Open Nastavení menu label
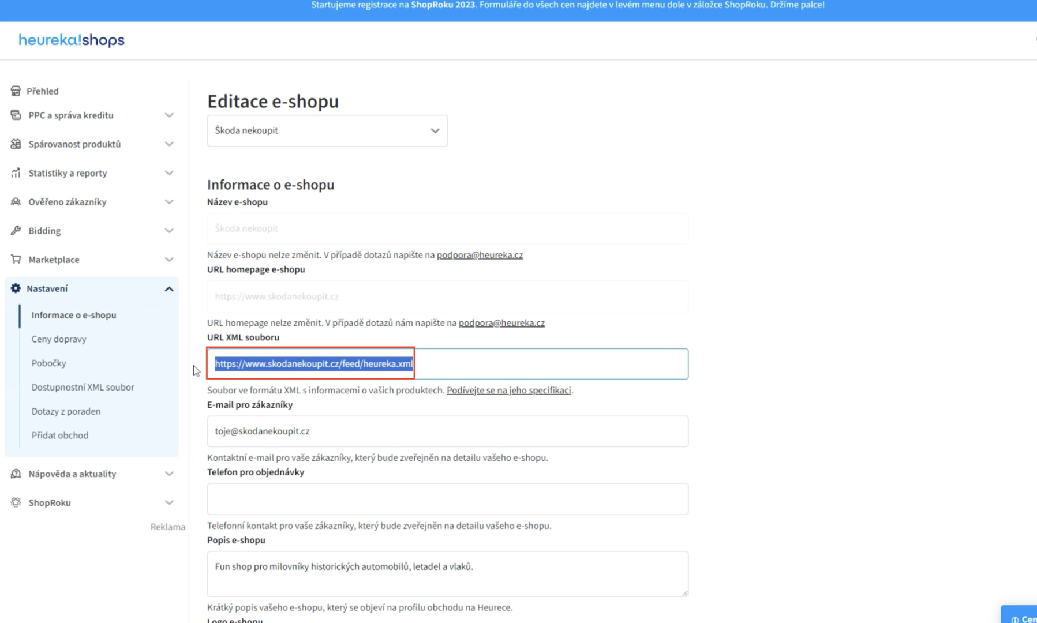 pyautogui.click(x=47, y=288)
